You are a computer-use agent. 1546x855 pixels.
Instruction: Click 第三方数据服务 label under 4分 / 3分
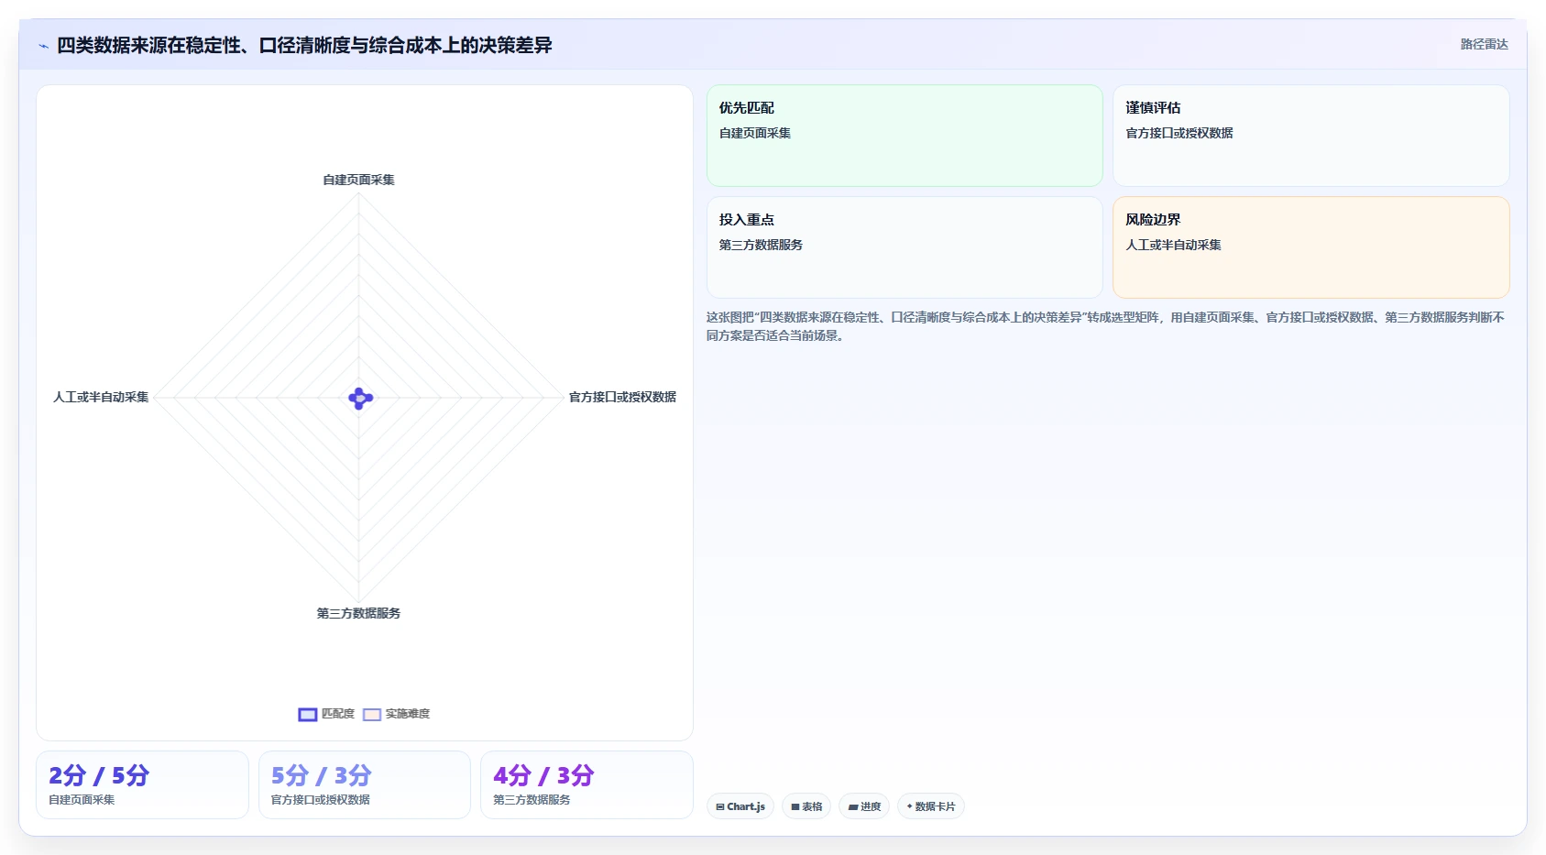coord(532,800)
